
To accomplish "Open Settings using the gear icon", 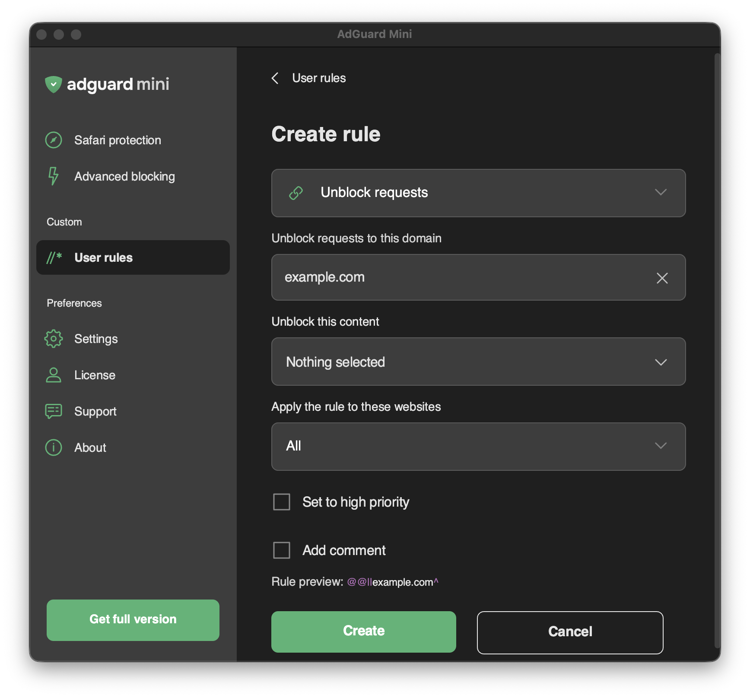I will click(53, 339).
